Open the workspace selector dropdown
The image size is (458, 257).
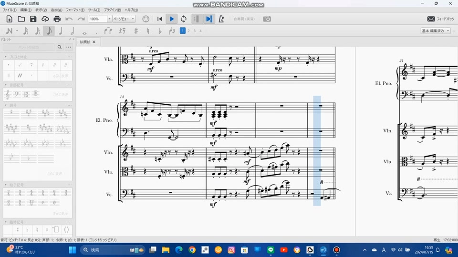coord(435,30)
